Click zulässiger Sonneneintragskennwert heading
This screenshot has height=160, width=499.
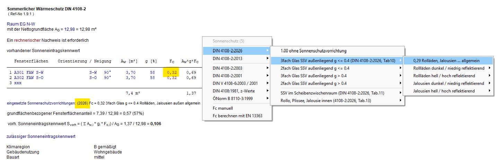[41, 137]
